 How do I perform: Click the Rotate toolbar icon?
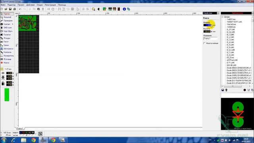click(x=53, y=9)
